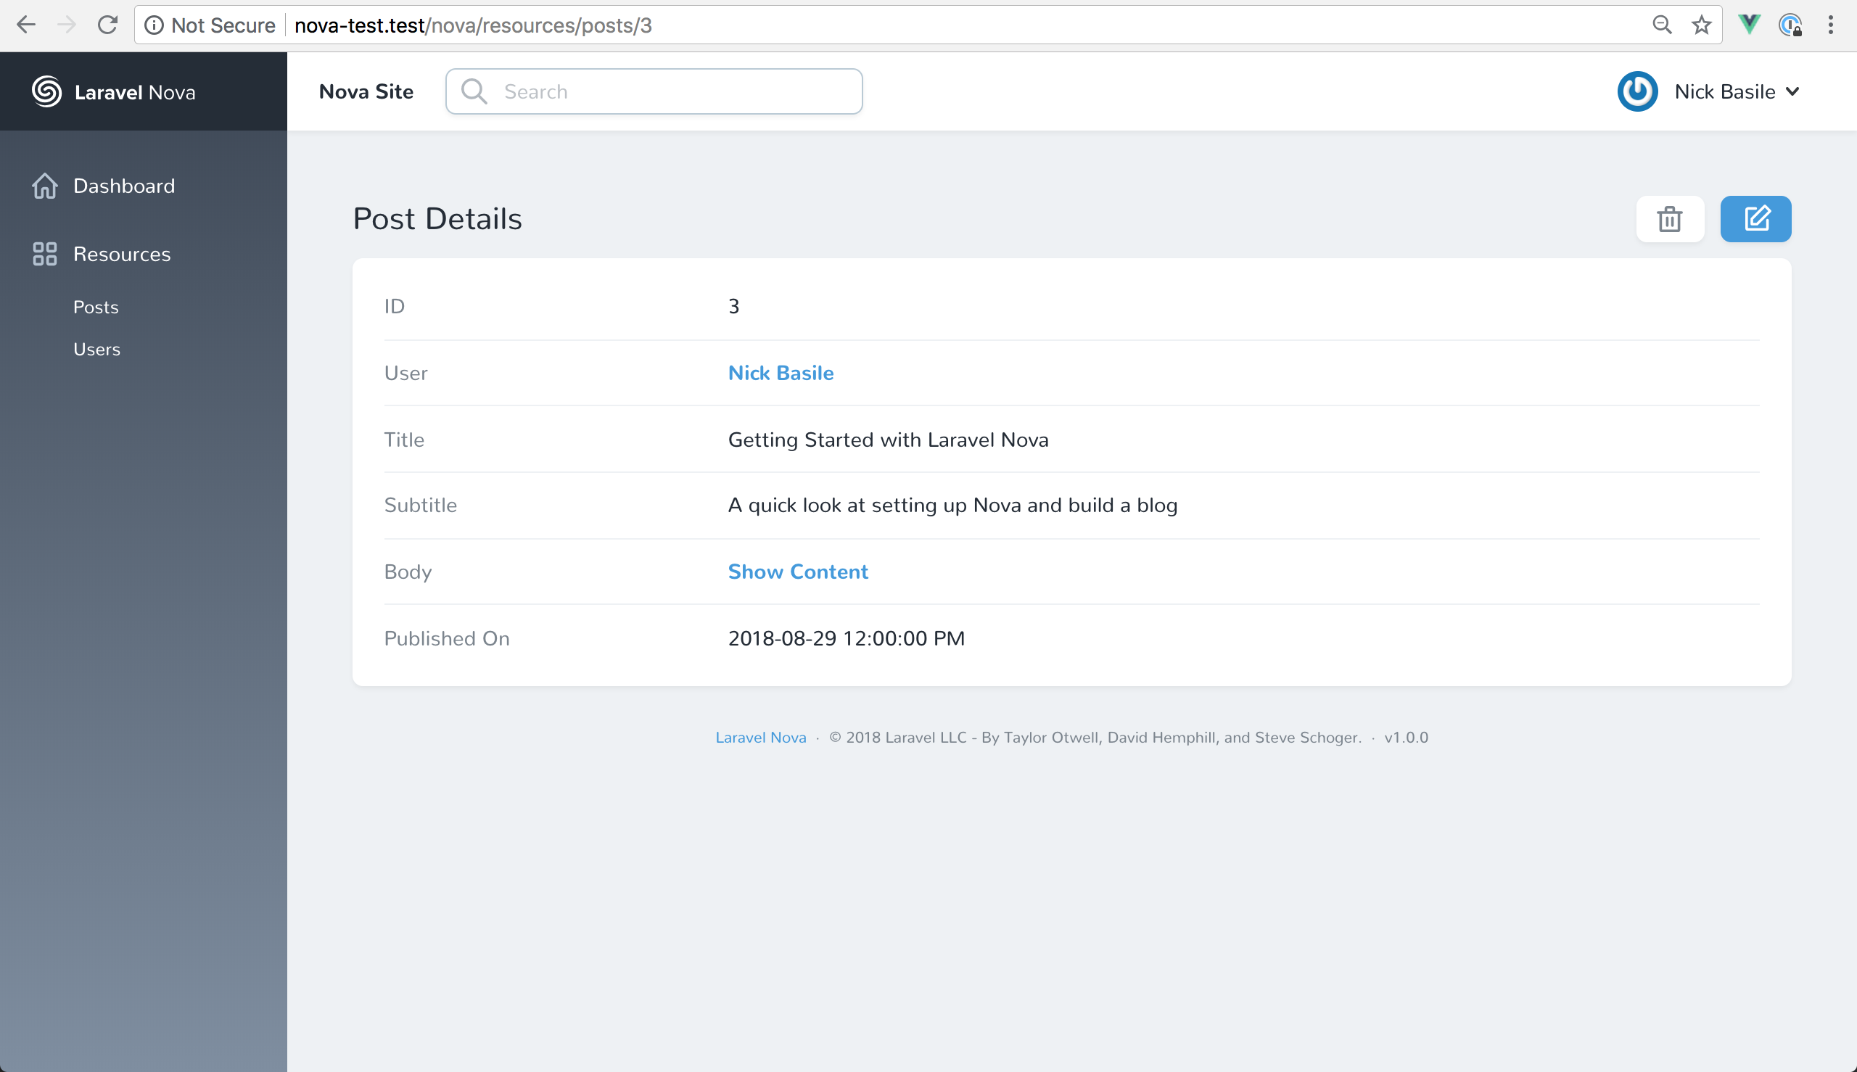The width and height of the screenshot is (1857, 1072).
Task: Click the Not Secure site info icon
Action: pos(154,26)
